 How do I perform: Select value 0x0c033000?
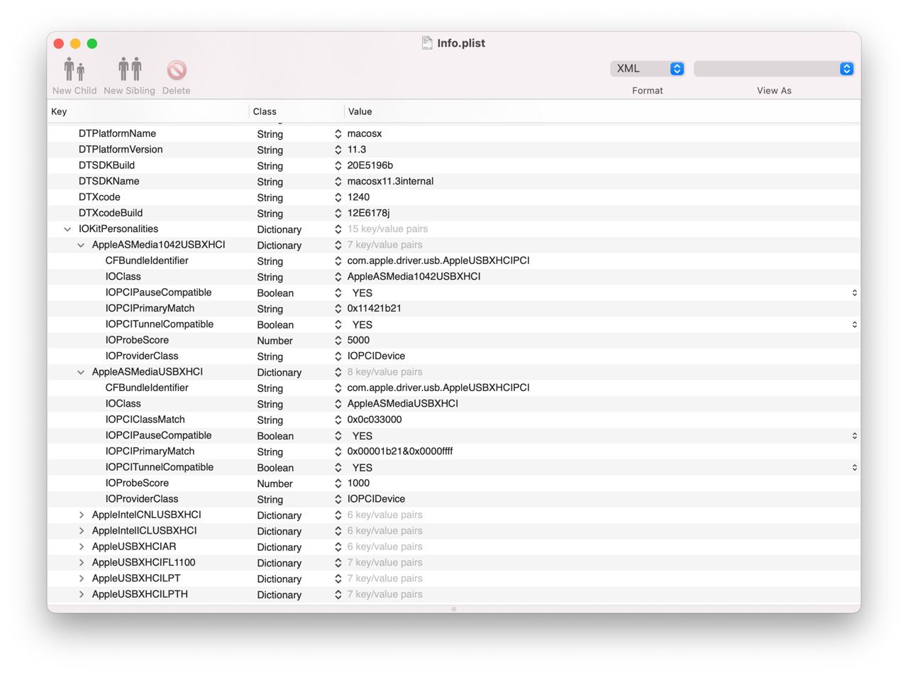pos(375,419)
